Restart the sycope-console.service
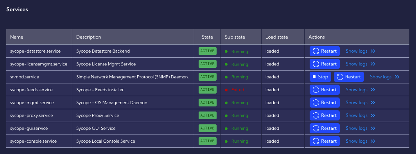416x154 pixels. (x=325, y=141)
